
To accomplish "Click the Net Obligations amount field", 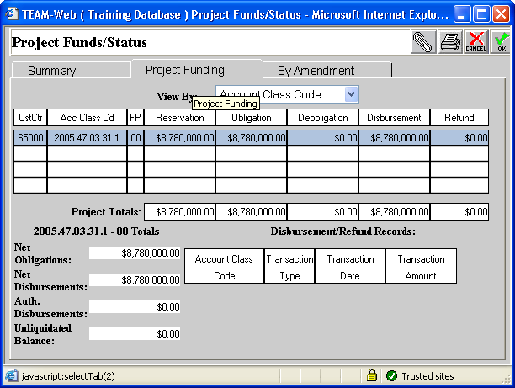I will [135, 252].
